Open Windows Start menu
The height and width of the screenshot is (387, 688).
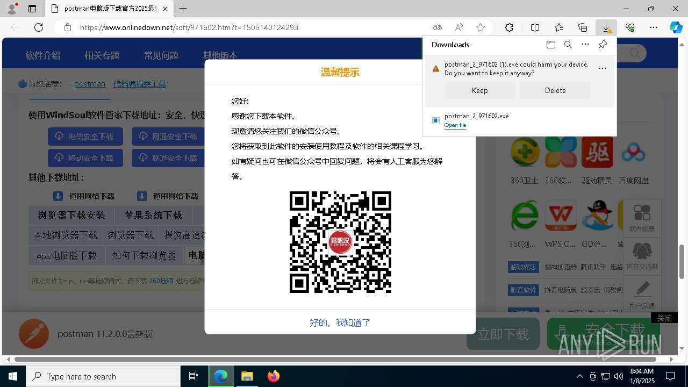point(13,376)
